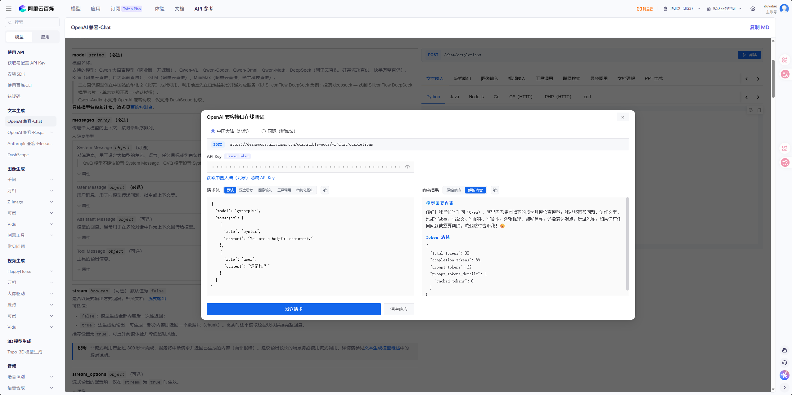Image resolution: width=792 pixels, height=395 pixels.
Task: Open the 体验 top navigation item
Action: (160, 9)
